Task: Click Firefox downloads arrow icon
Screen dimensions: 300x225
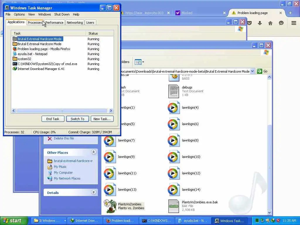Action: click(x=260, y=23)
